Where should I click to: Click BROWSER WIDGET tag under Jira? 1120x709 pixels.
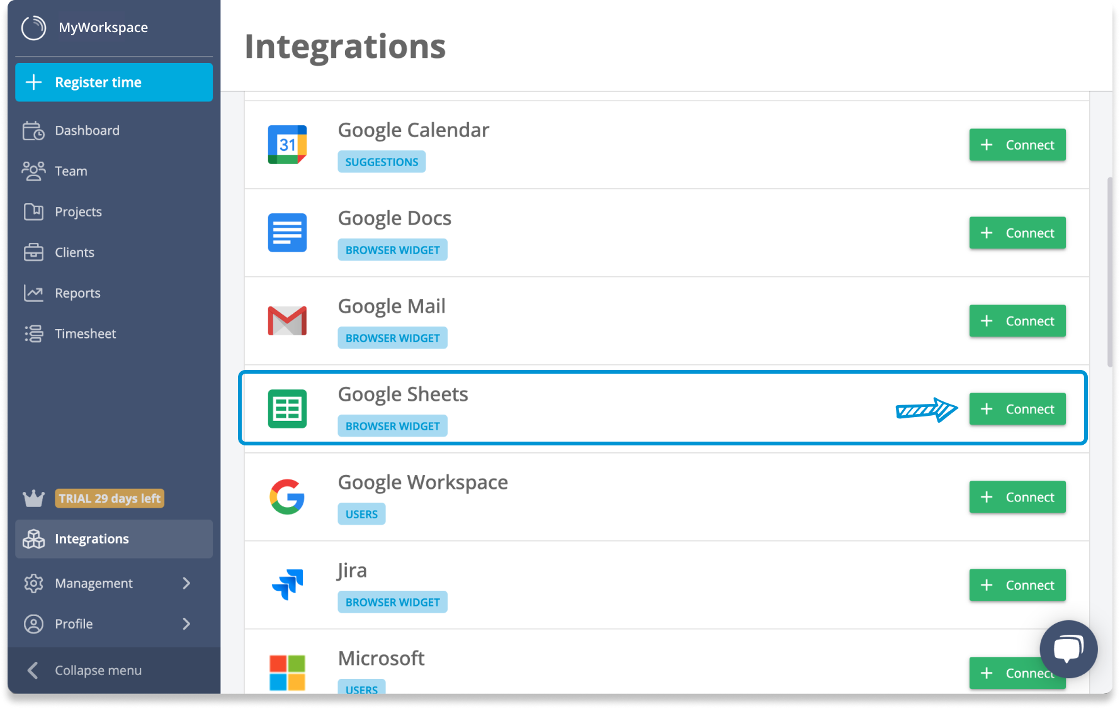click(x=392, y=602)
